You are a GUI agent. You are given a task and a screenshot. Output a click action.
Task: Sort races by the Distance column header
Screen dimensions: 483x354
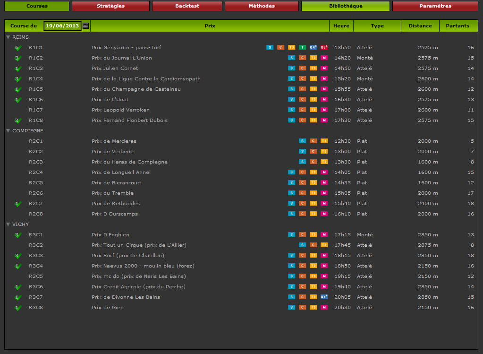point(420,26)
